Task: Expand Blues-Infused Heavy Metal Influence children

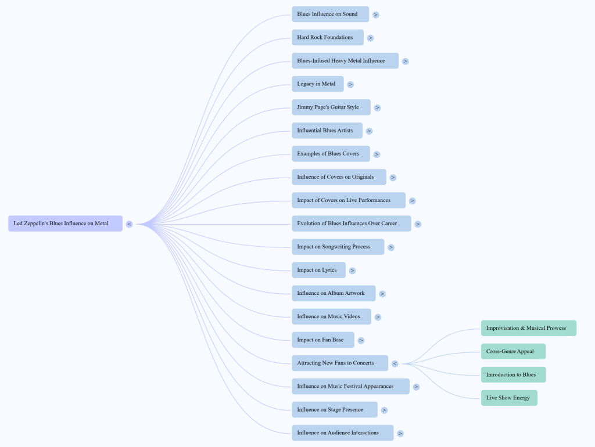Action: (405, 62)
